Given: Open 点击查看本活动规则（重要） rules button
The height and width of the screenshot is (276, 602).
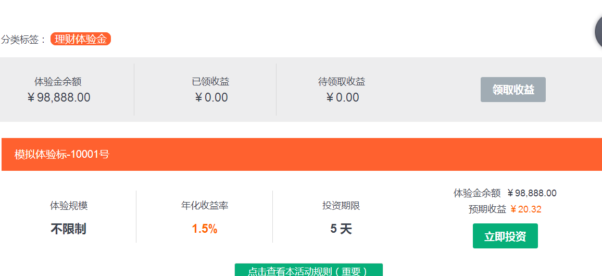Looking at the screenshot, I should [308, 271].
